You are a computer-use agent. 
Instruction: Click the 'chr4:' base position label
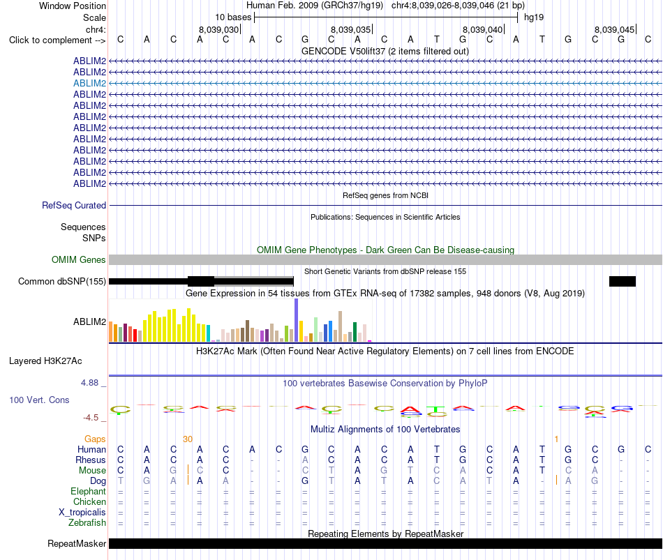coord(96,29)
